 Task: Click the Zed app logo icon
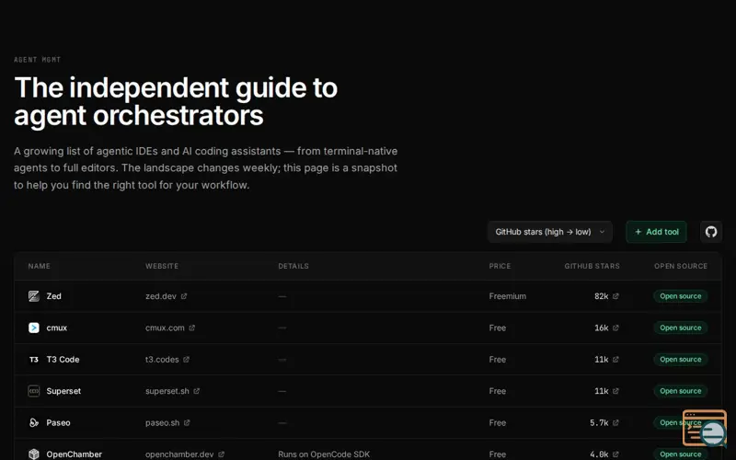34,296
